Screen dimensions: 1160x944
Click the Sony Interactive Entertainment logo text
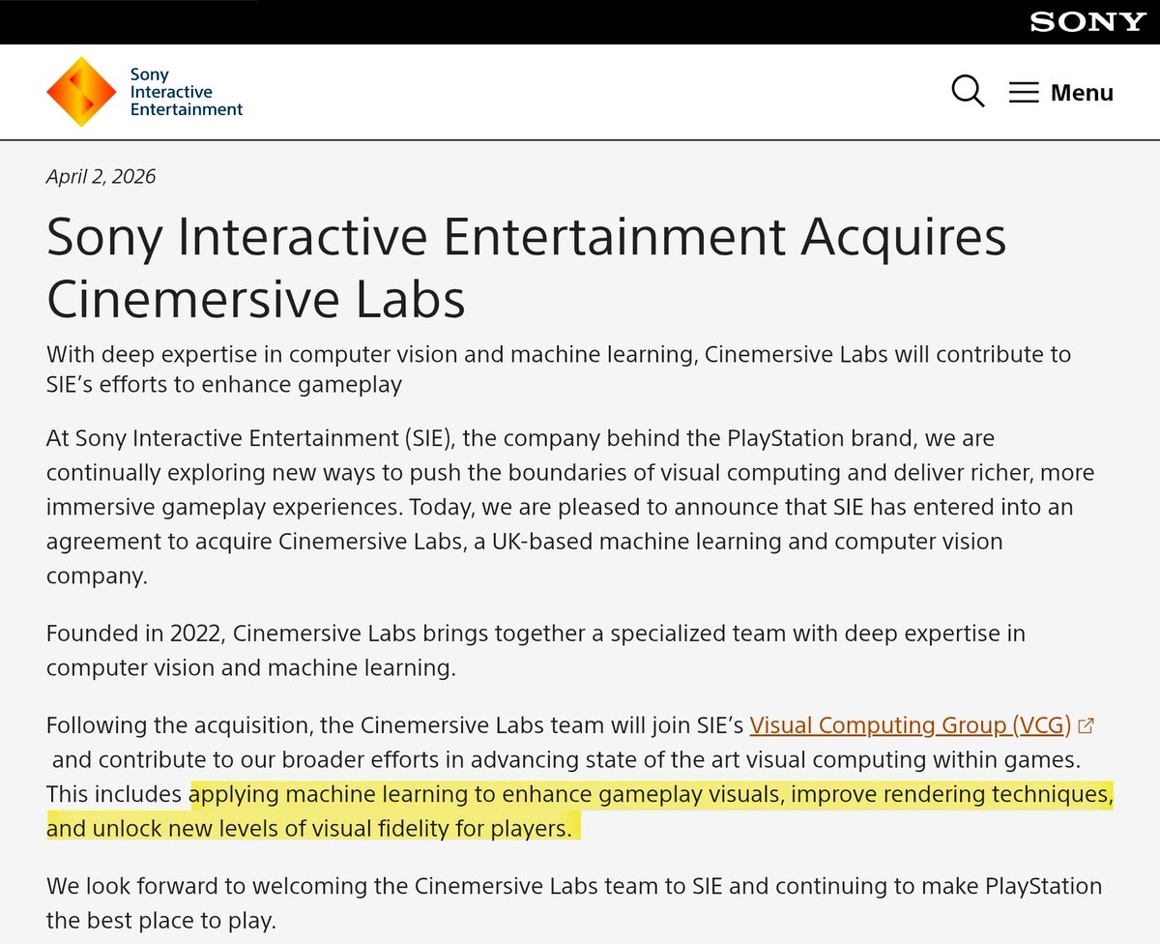[x=186, y=92]
